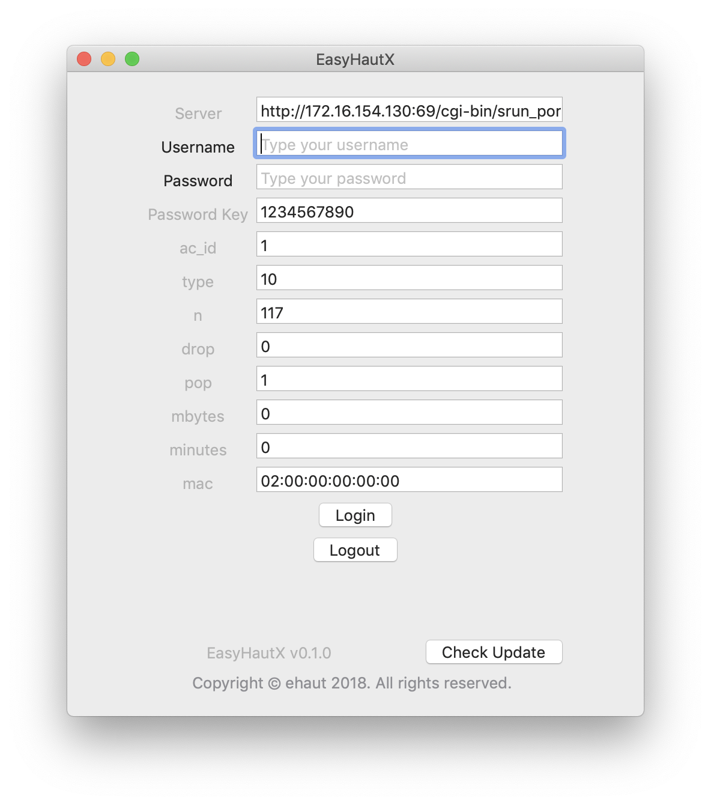Click the mac address field
Viewport: 711px width, 805px height.
409,480
